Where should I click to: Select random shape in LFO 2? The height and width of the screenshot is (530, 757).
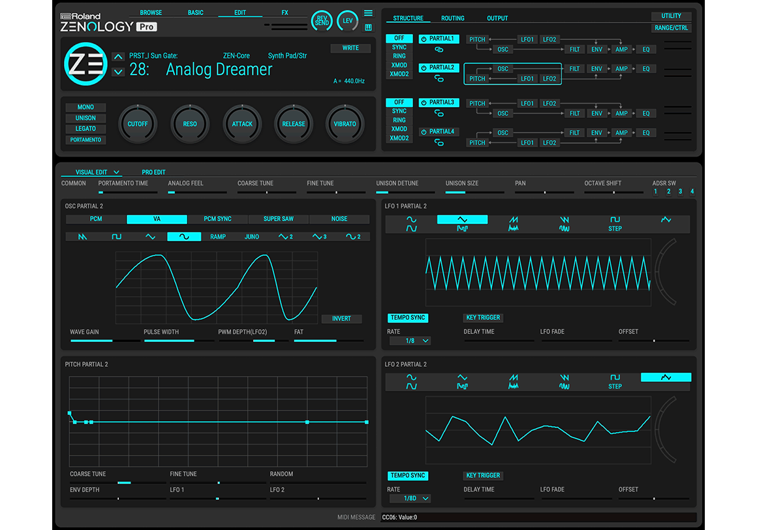pyautogui.click(x=666, y=377)
